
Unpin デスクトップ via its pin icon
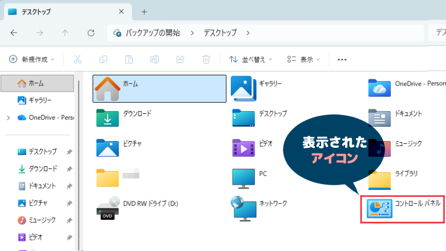69,152
